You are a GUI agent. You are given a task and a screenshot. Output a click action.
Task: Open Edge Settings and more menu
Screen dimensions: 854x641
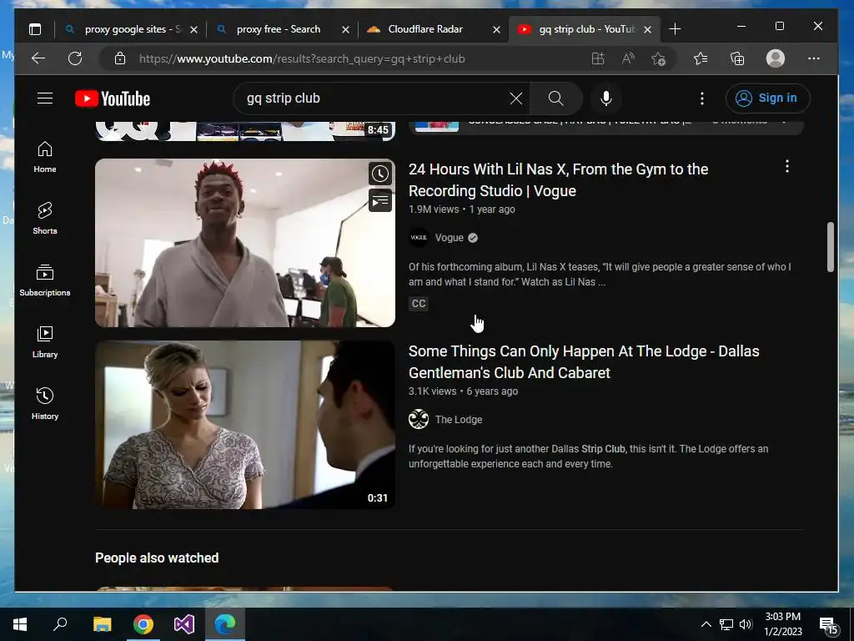(x=814, y=58)
